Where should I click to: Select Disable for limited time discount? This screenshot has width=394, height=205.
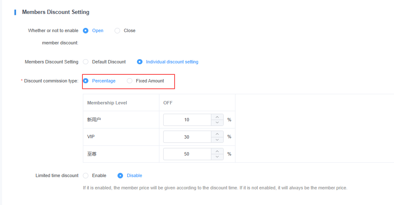click(x=120, y=175)
